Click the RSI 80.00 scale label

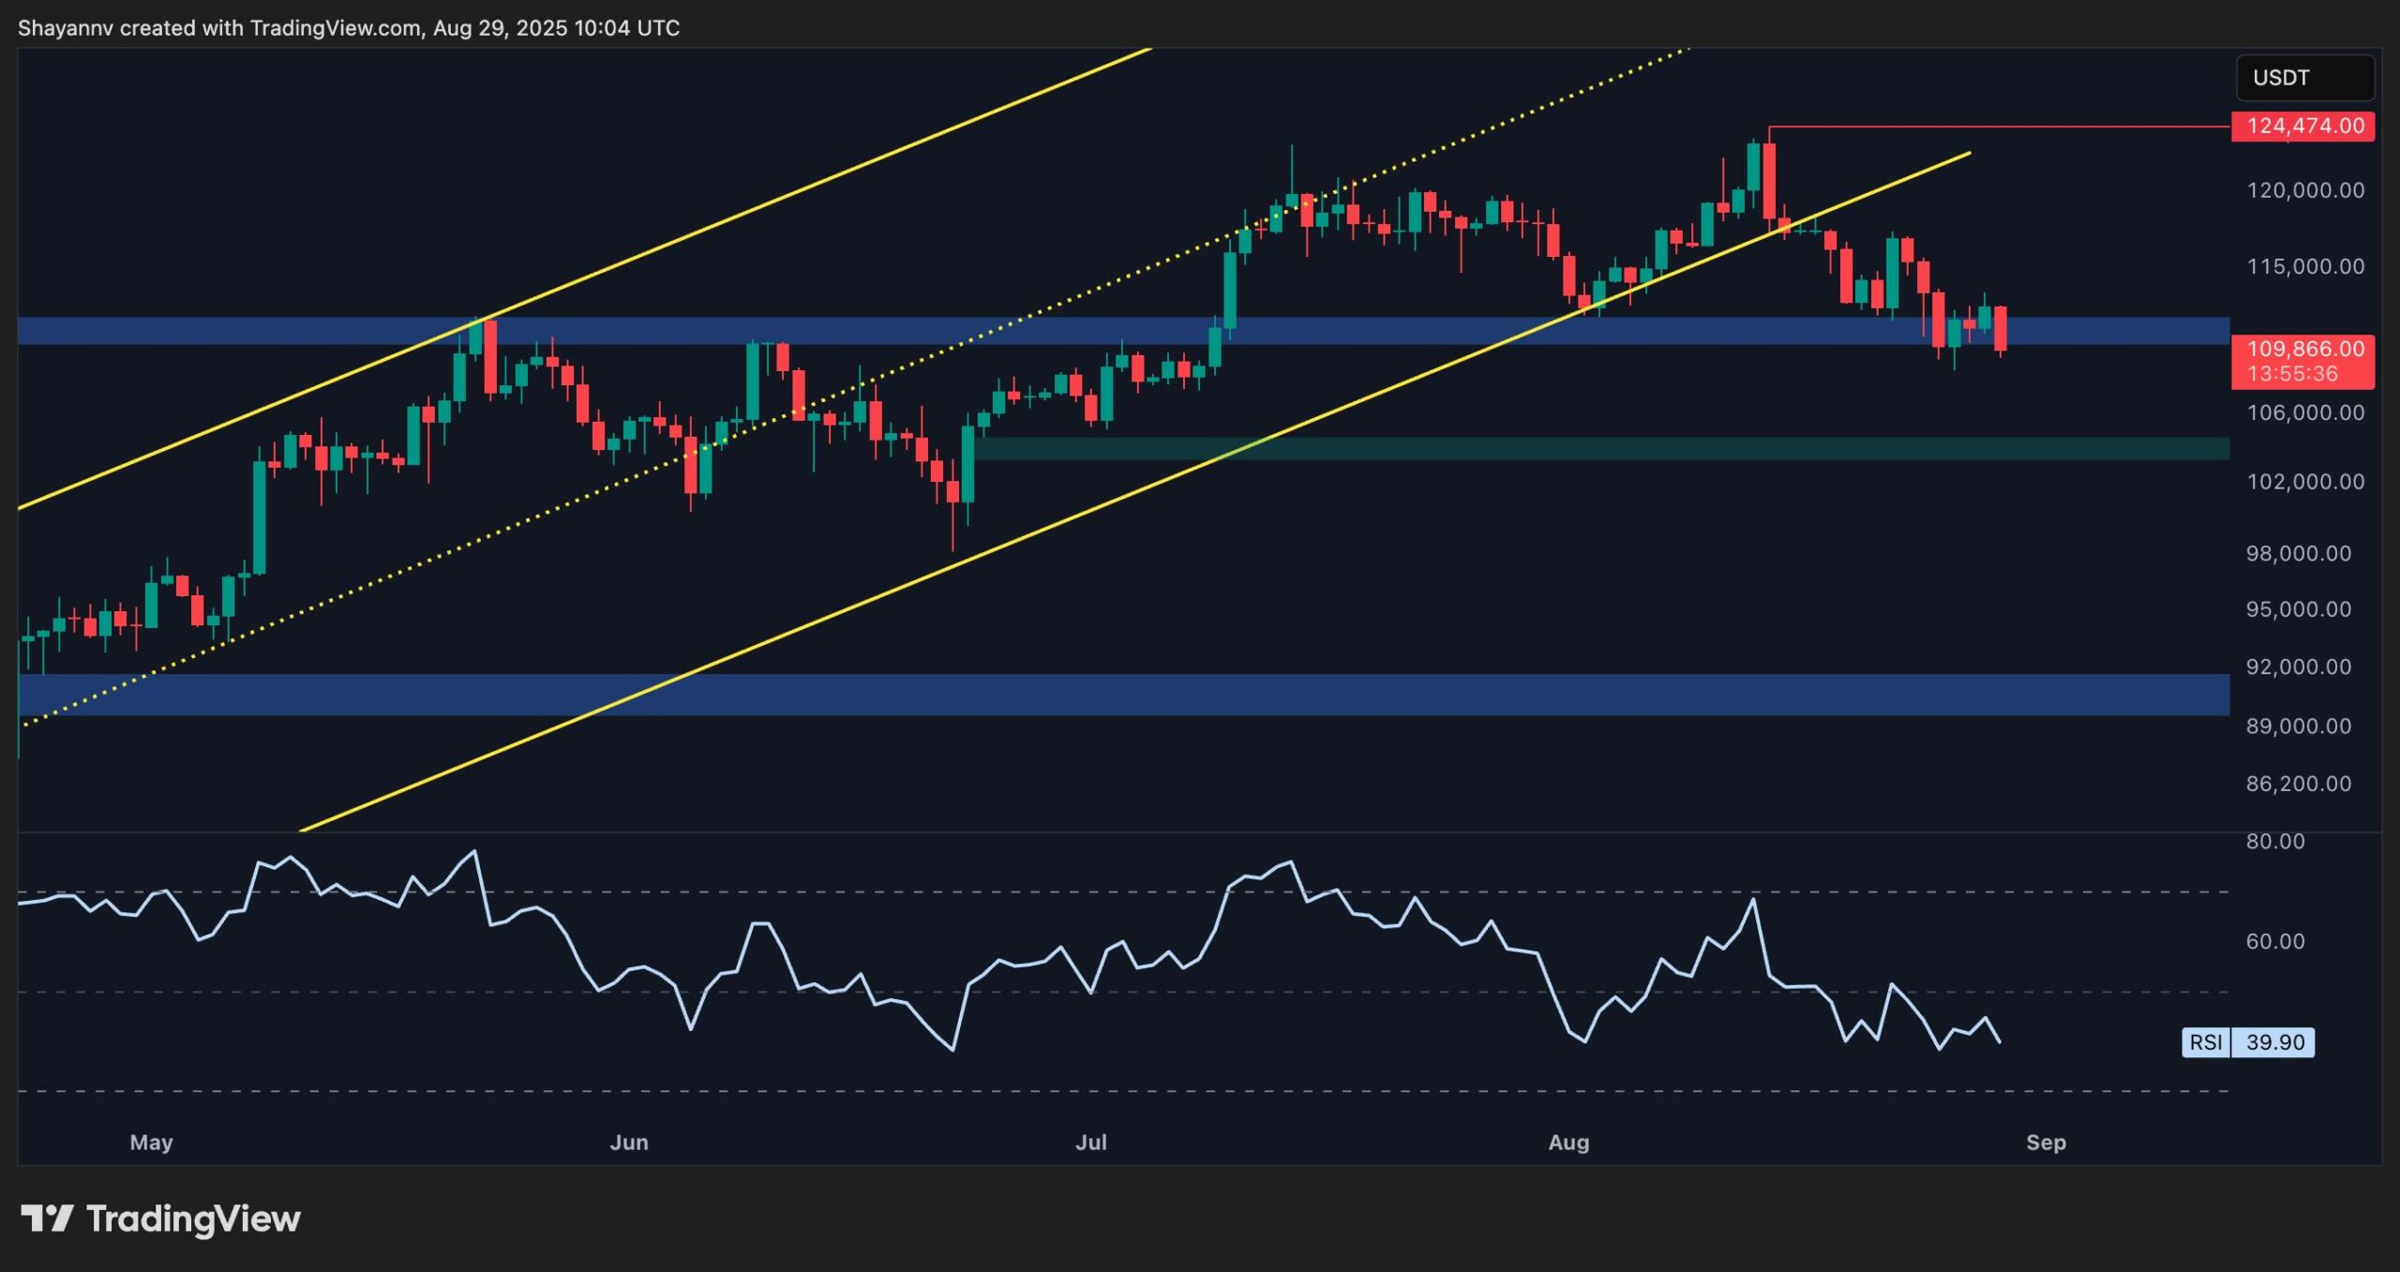click(x=2274, y=842)
